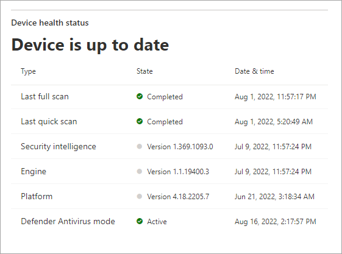Sort by the Type column header
Image resolution: width=342 pixels, height=254 pixels.
pos(29,71)
